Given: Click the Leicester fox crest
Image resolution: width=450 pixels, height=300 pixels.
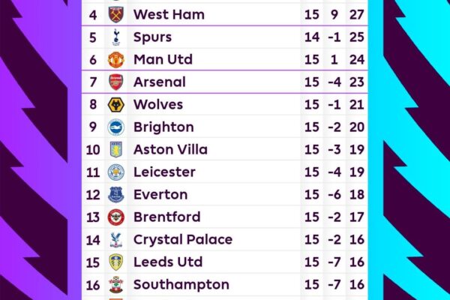Looking at the screenshot, I should (115, 172).
